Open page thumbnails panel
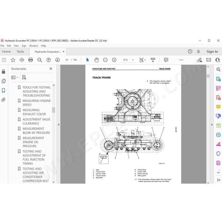222x222 pixels. tap(3, 81)
